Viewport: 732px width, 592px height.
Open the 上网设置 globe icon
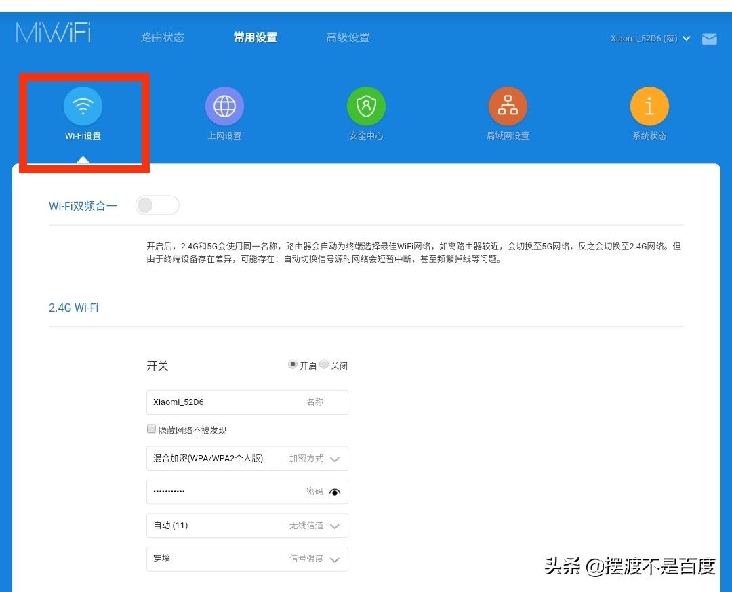[224, 106]
